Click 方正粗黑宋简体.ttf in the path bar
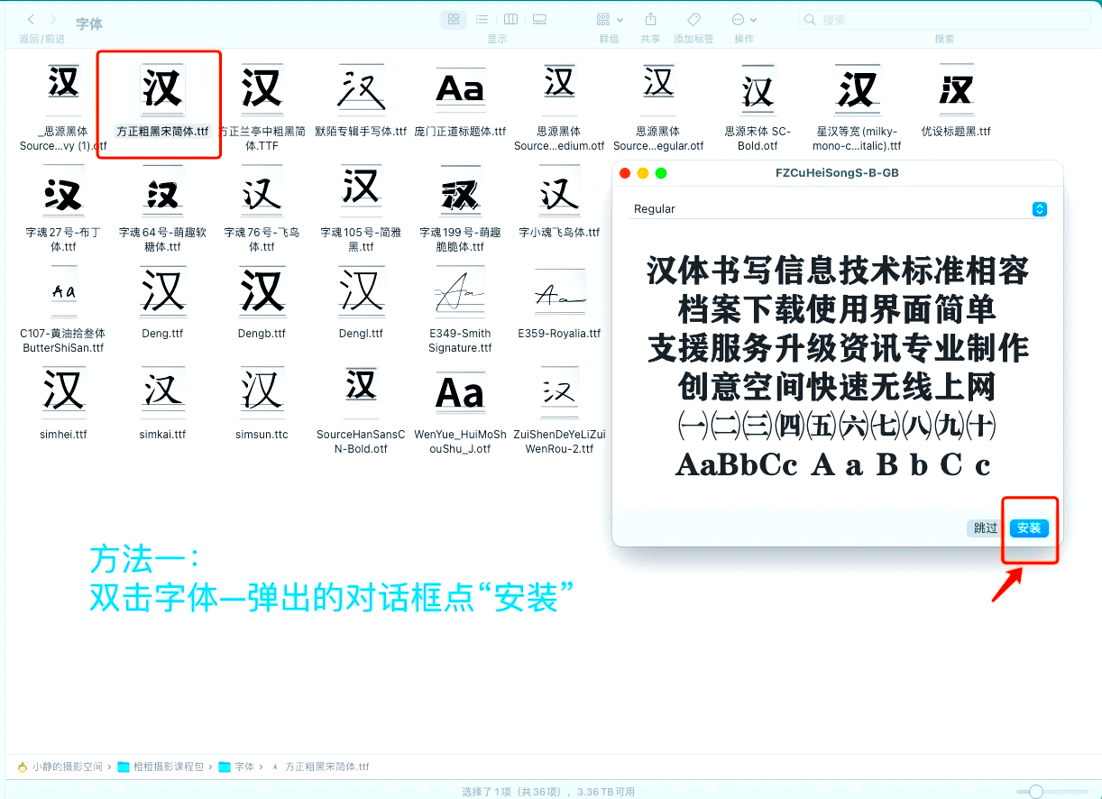The height and width of the screenshot is (799, 1102). coord(320,767)
